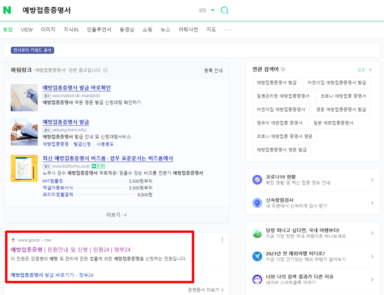Screen dimensions: 384x295
Task: Select the 뉴스 tab
Action: pyautogui.click(x=165, y=30)
